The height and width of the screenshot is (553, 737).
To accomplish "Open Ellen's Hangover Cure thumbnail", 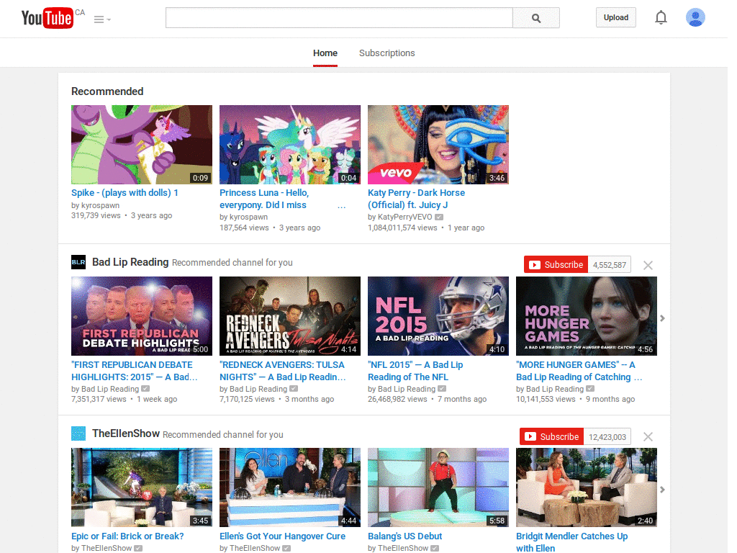I will point(290,487).
